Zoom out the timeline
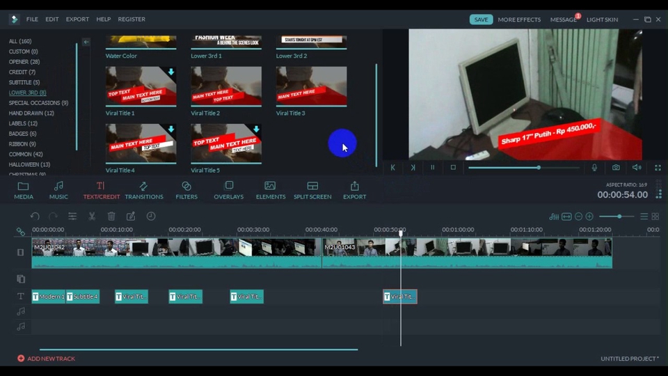668x376 pixels. (x=578, y=217)
